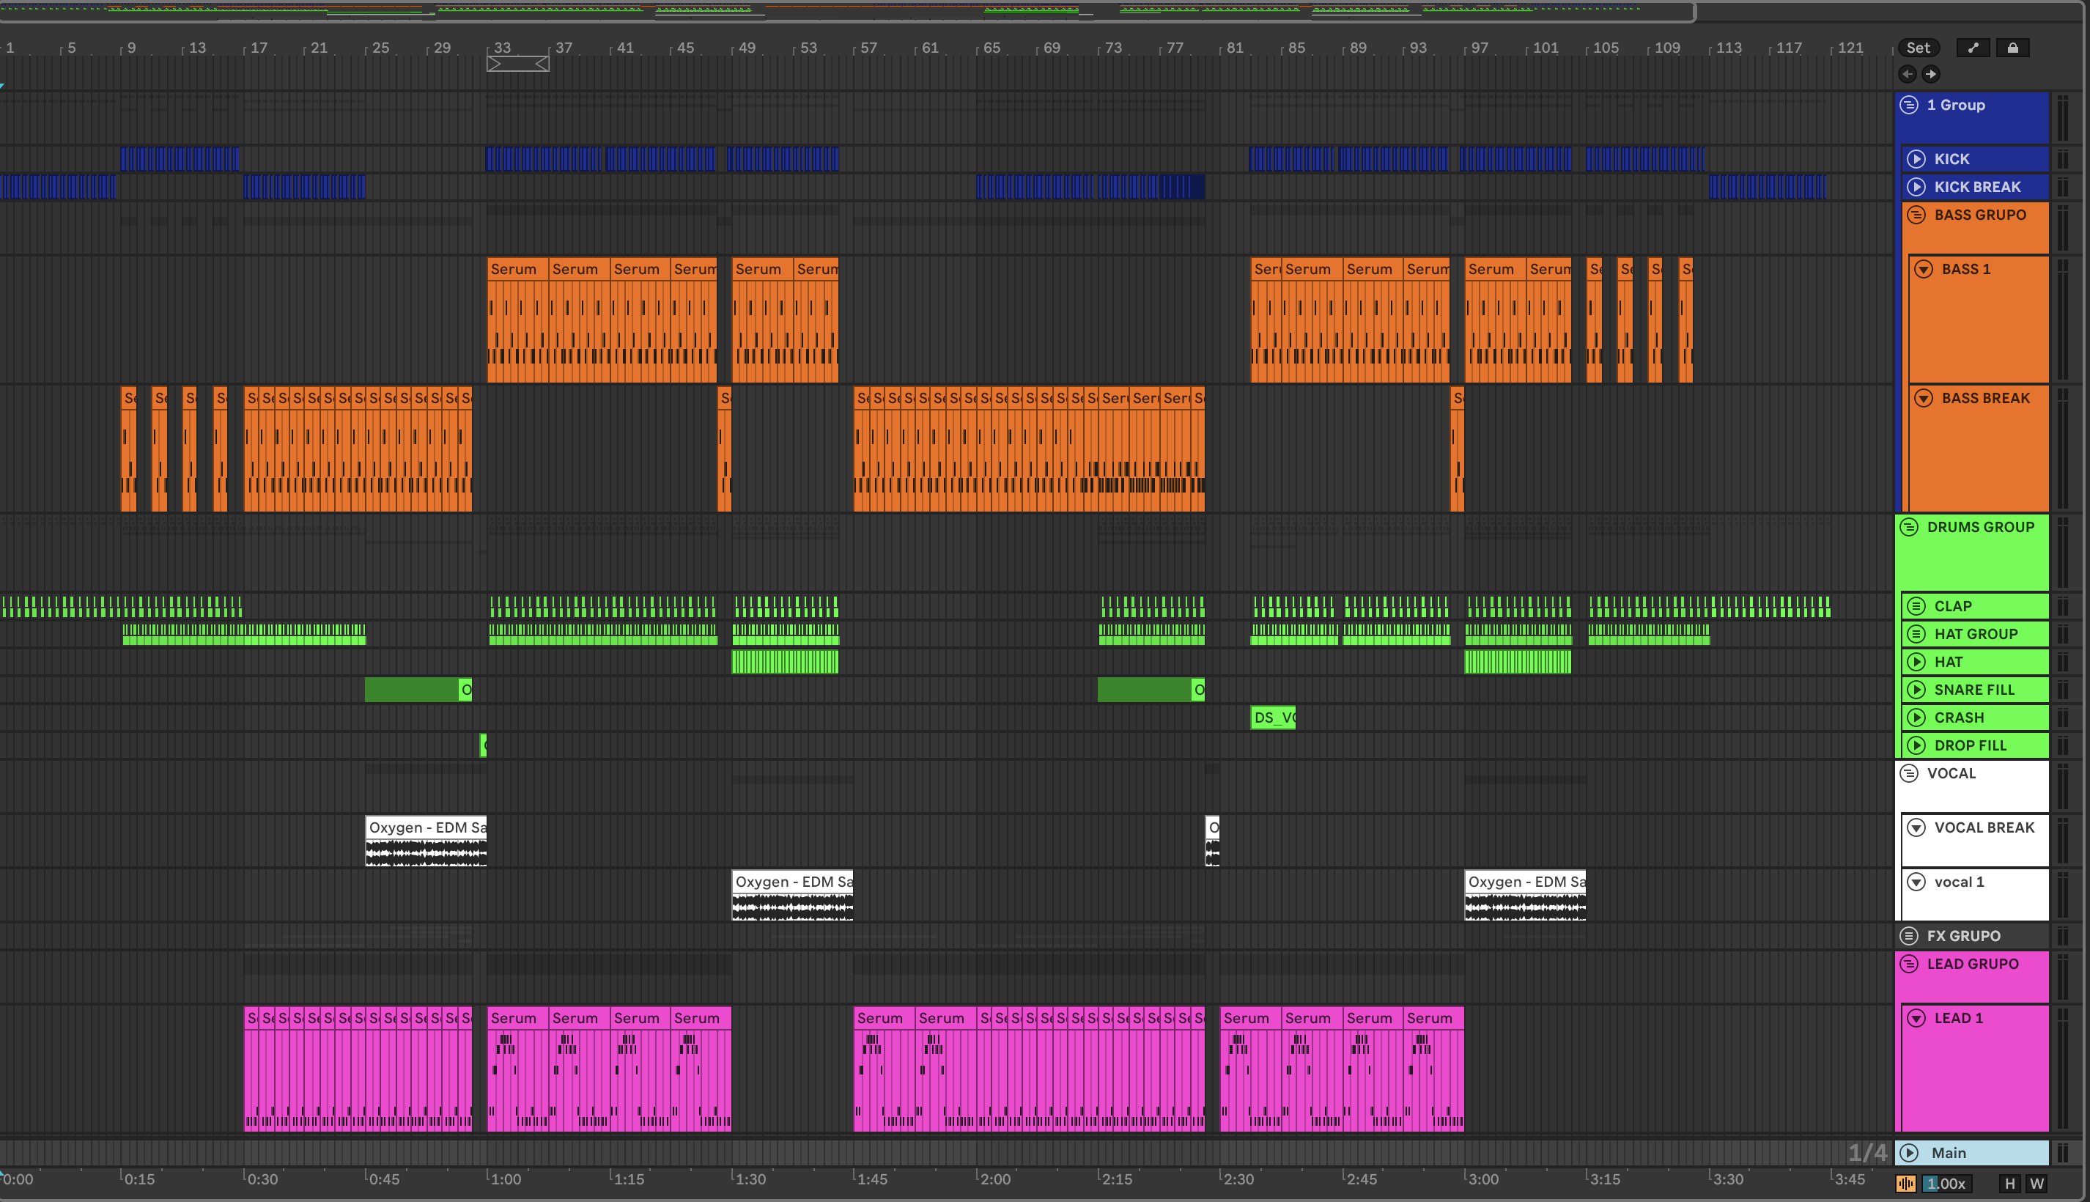Collapse the BASS GRUPO group track
Image resolution: width=2090 pixels, height=1202 pixels.
(x=1916, y=215)
